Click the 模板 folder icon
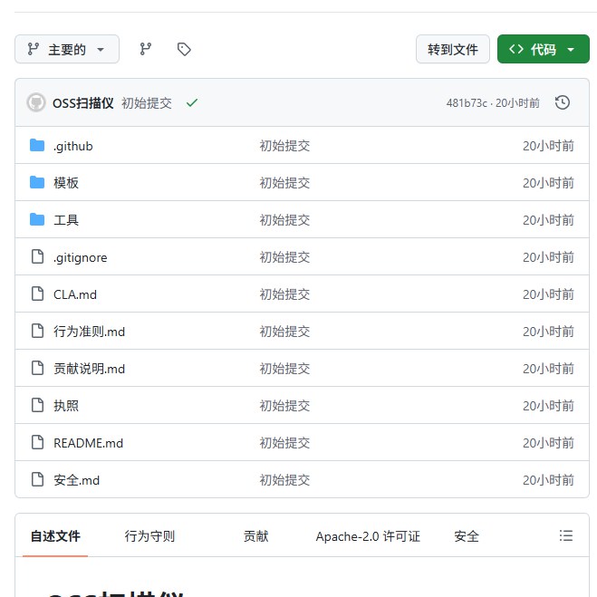The height and width of the screenshot is (597, 597). [x=37, y=182]
